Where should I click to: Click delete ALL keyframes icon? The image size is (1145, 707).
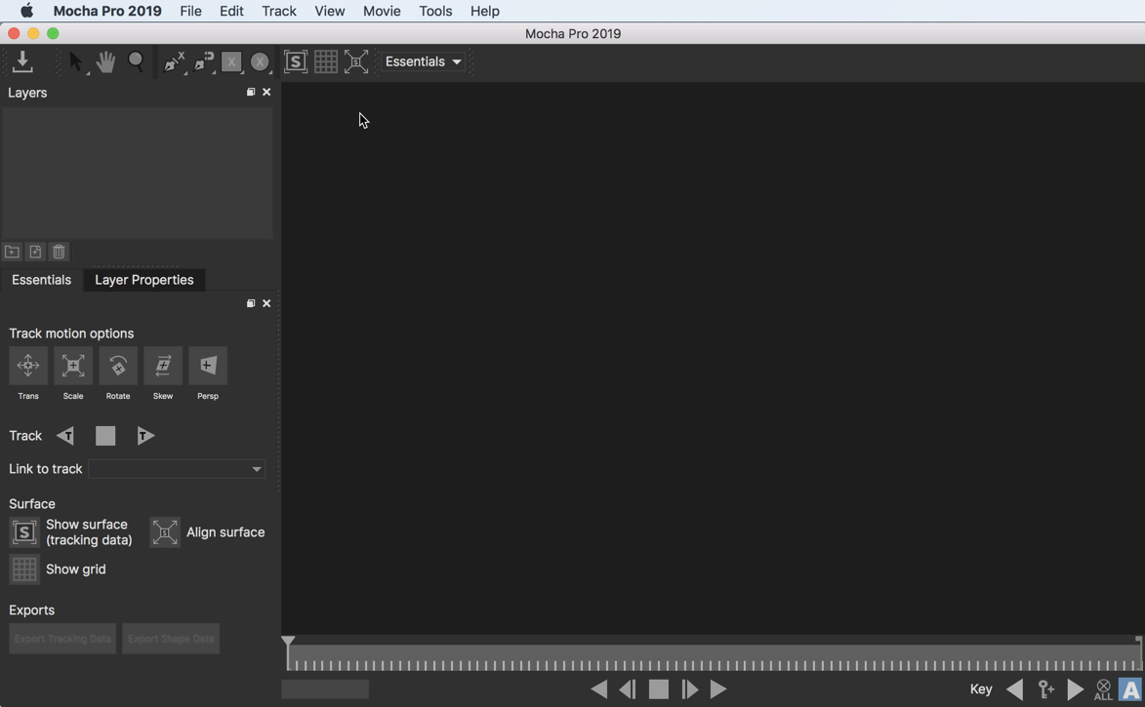click(1103, 689)
